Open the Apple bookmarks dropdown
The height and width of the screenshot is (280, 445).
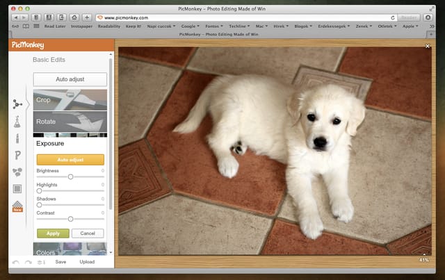[410, 26]
